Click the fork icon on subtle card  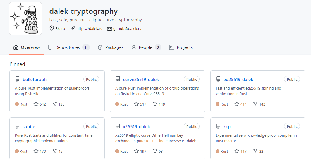(54, 151)
